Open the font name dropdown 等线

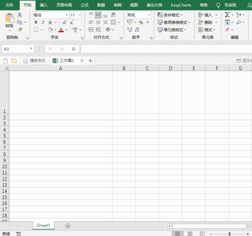point(67,15)
